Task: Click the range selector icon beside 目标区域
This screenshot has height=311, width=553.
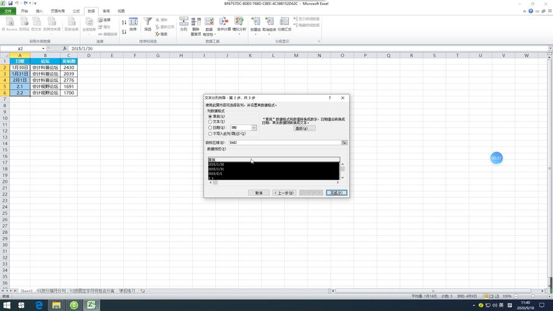Action: tap(344, 142)
